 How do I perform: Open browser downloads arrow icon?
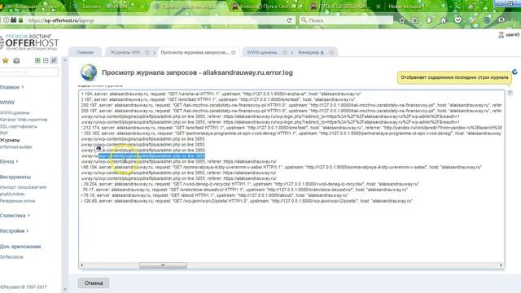(x=429, y=20)
